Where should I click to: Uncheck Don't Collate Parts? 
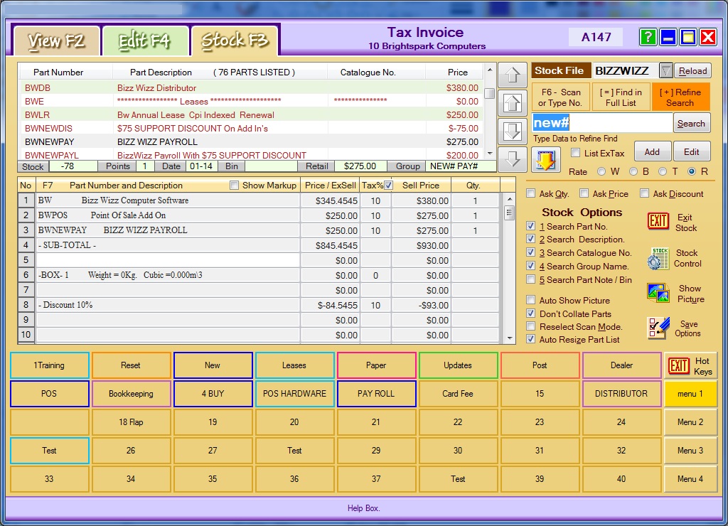coord(530,313)
